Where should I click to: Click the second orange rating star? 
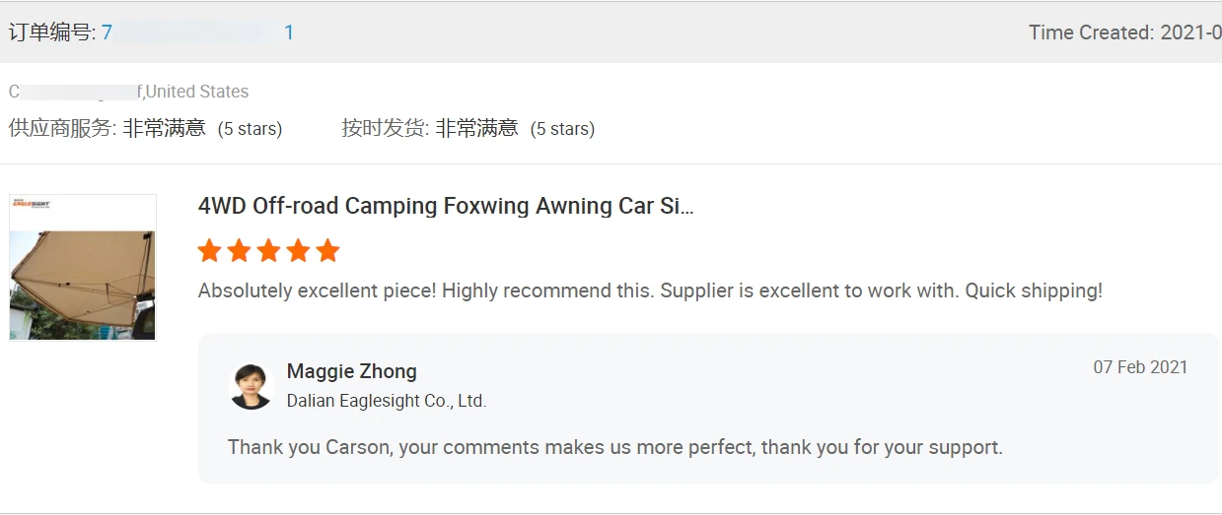pyautogui.click(x=239, y=251)
